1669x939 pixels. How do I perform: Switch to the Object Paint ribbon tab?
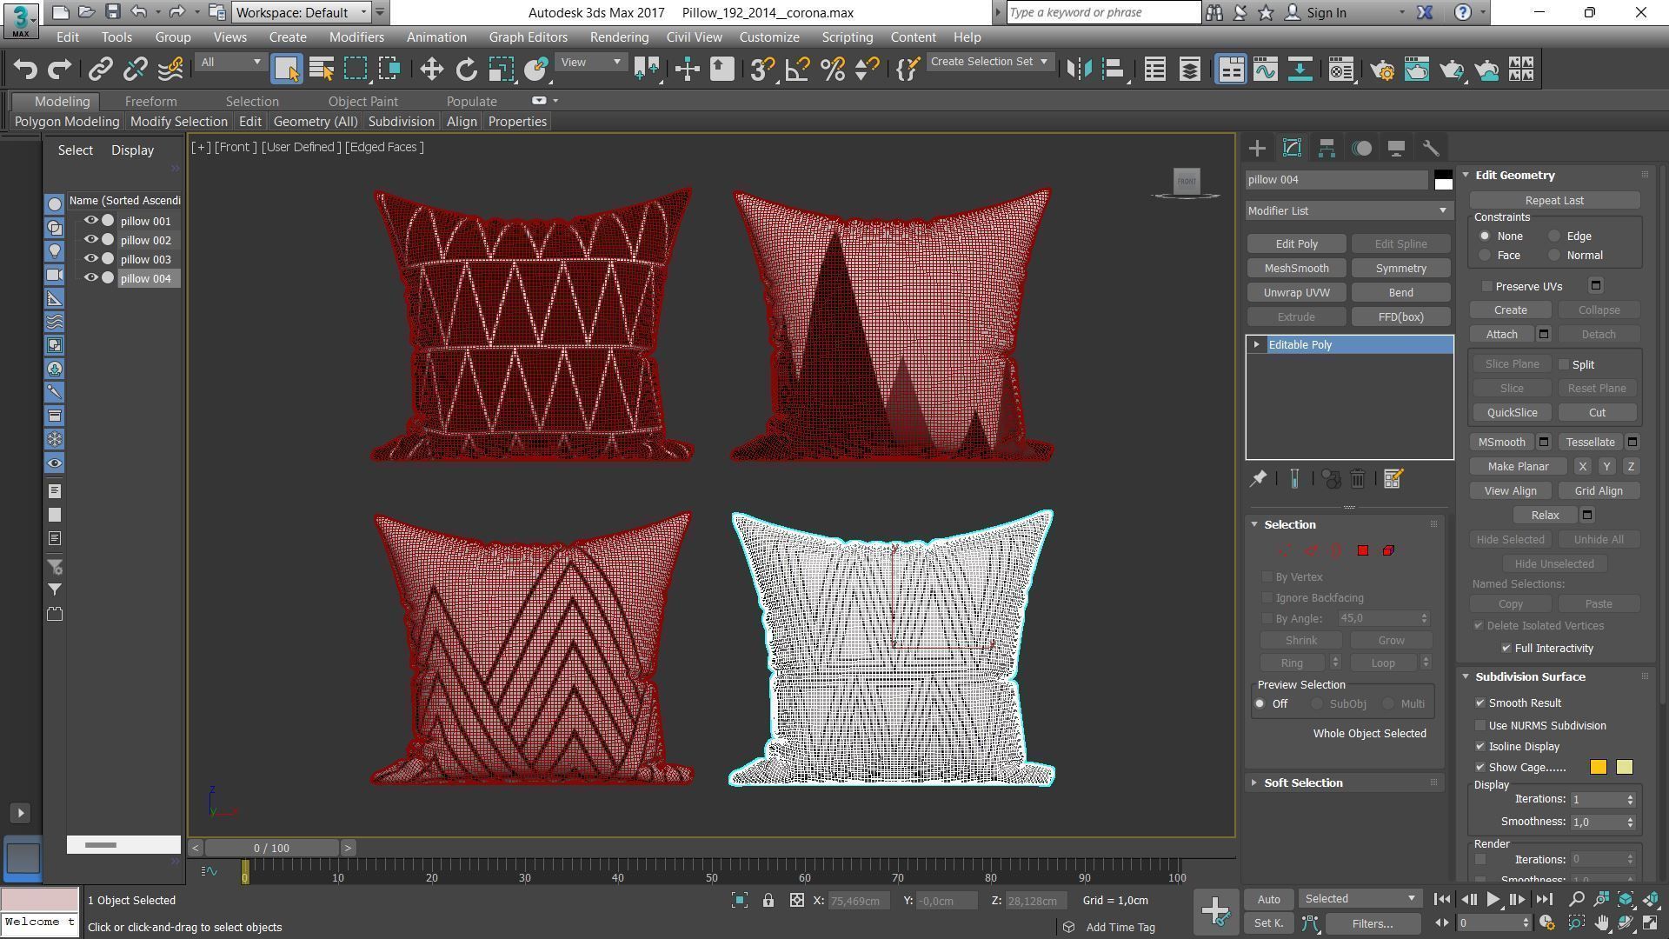362,102
